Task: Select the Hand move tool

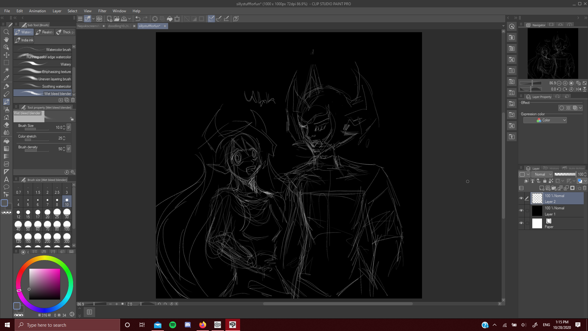Action: [6, 40]
